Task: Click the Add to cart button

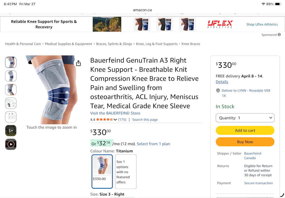Action: (245, 130)
